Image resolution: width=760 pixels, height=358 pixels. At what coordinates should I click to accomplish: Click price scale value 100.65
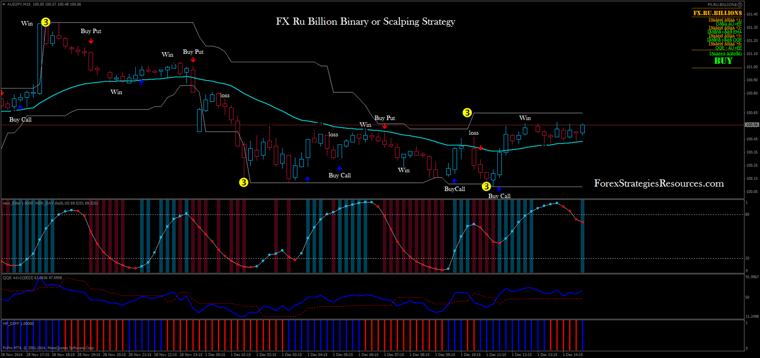pyautogui.click(x=752, y=113)
